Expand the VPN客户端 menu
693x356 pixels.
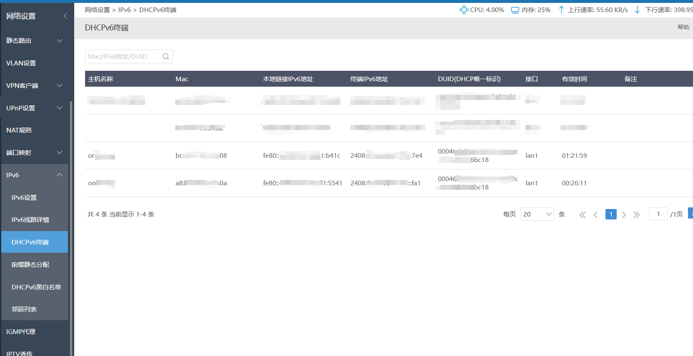click(60, 85)
